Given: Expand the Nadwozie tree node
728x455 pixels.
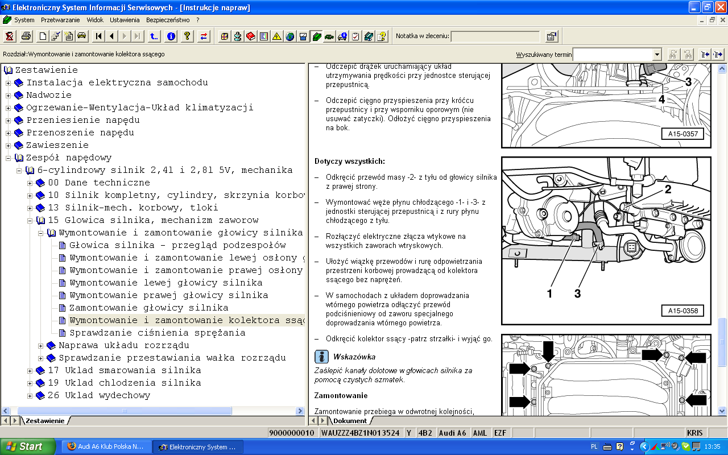Looking at the screenshot, I should (9, 95).
